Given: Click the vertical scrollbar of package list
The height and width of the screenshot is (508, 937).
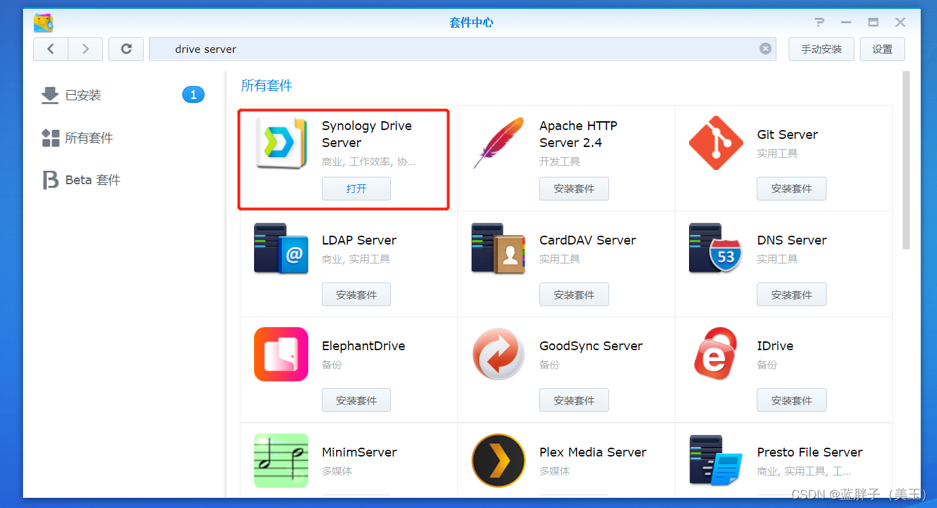Looking at the screenshot, I should (x=907, y=160).
